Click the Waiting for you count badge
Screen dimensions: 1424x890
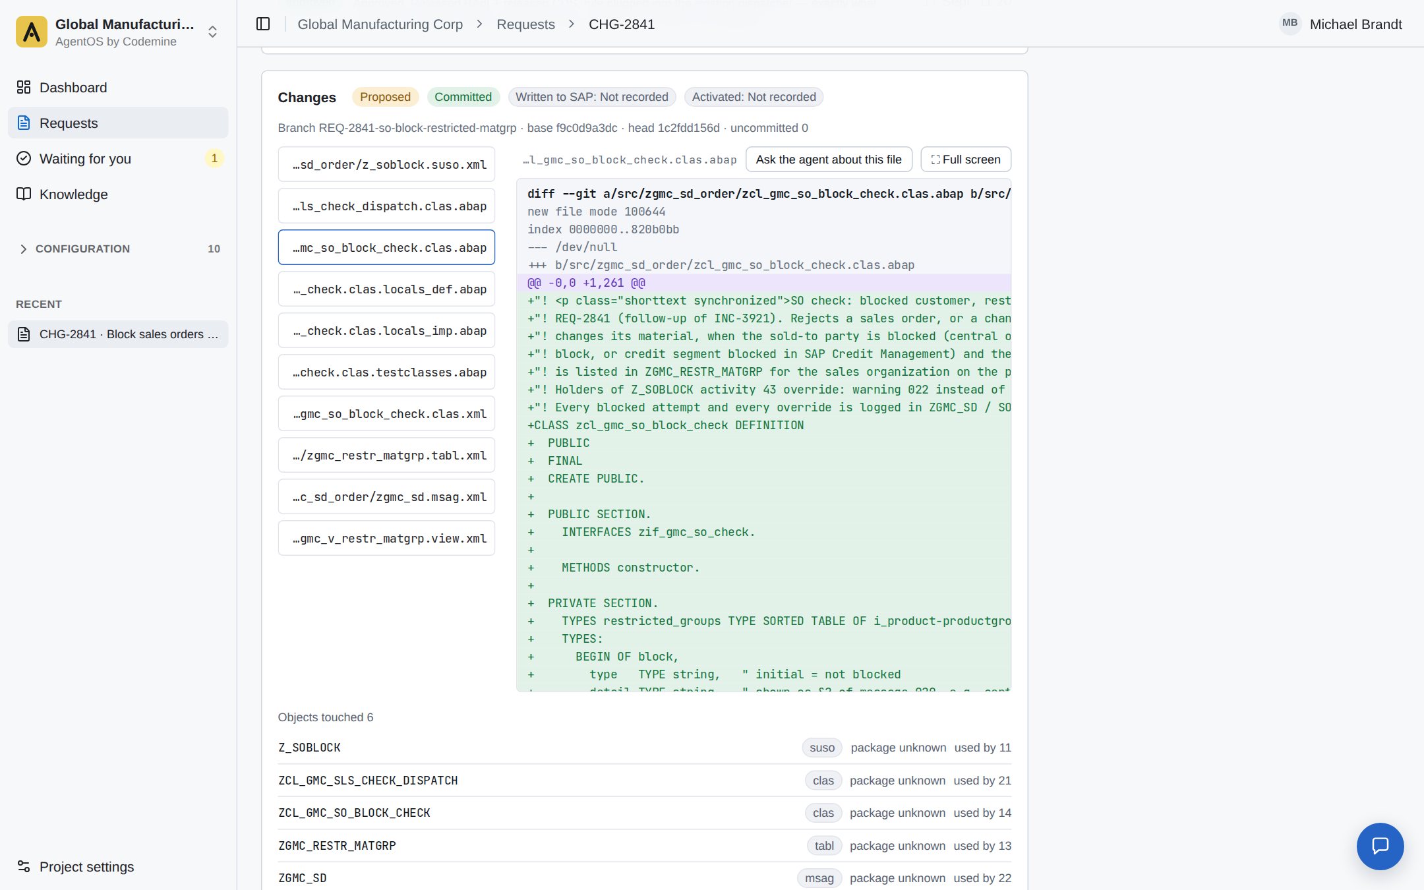214,158
